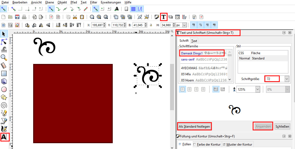Choose the Node editing tool
Image resolution: width=295 pixels, height=149 pixels.
click(x=4, y=42)
